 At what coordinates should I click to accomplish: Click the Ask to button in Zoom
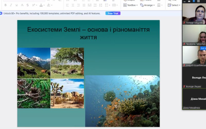[203, 48]
